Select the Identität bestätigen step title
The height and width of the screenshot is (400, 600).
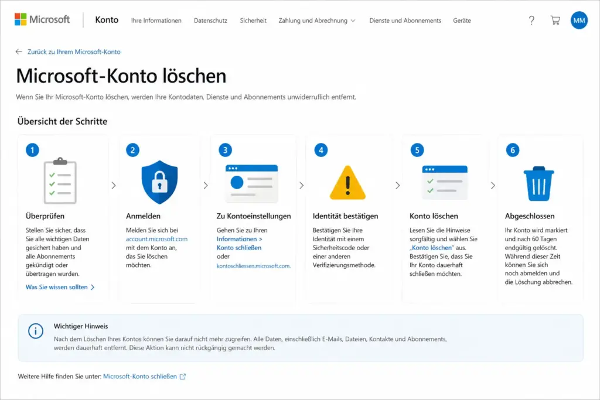[x=345, y=216]
